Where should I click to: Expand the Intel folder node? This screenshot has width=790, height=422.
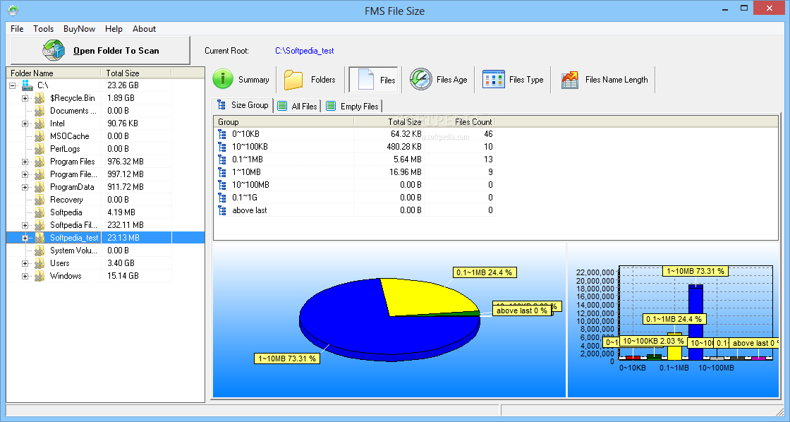coord(25,123)
